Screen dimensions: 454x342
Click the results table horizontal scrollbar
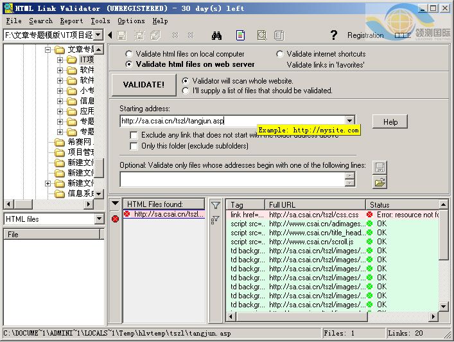pyautogui.click(x=301, y=316)
